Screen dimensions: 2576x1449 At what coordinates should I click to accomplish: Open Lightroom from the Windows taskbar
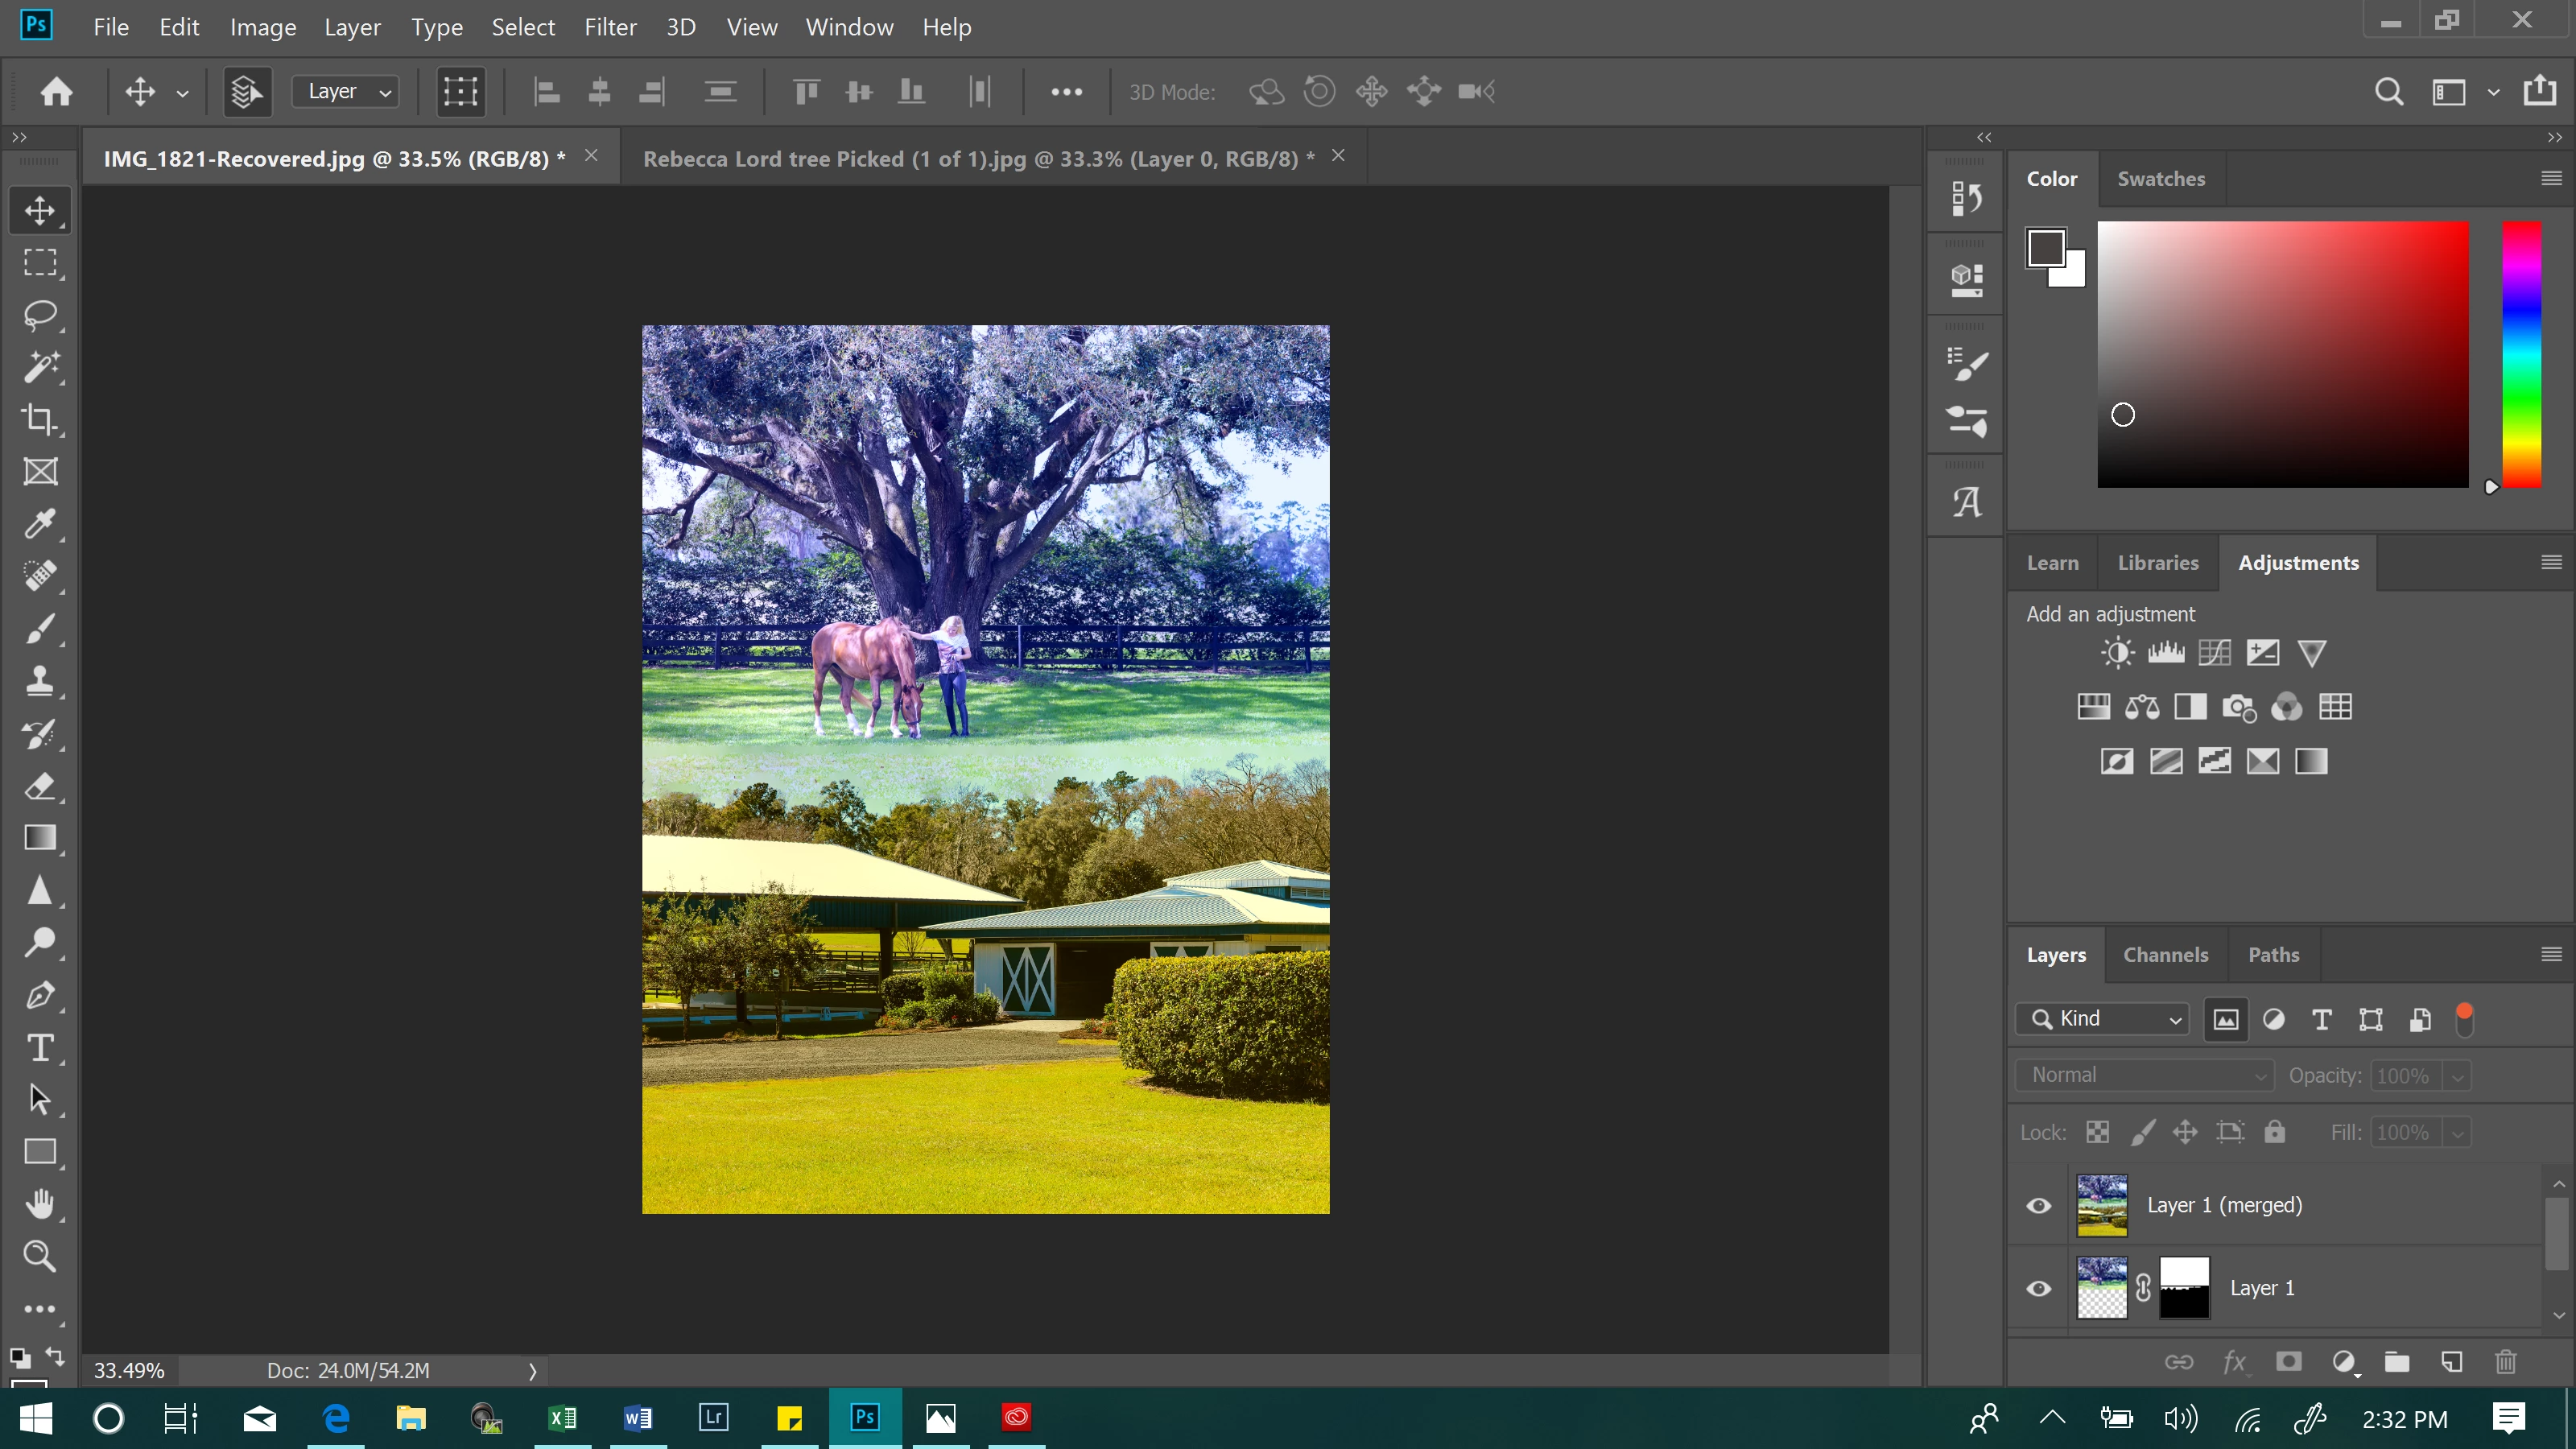713,1417
